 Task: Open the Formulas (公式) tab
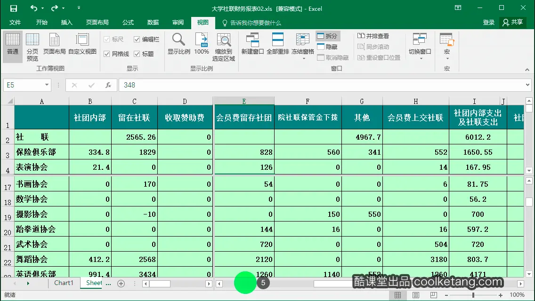128,23
